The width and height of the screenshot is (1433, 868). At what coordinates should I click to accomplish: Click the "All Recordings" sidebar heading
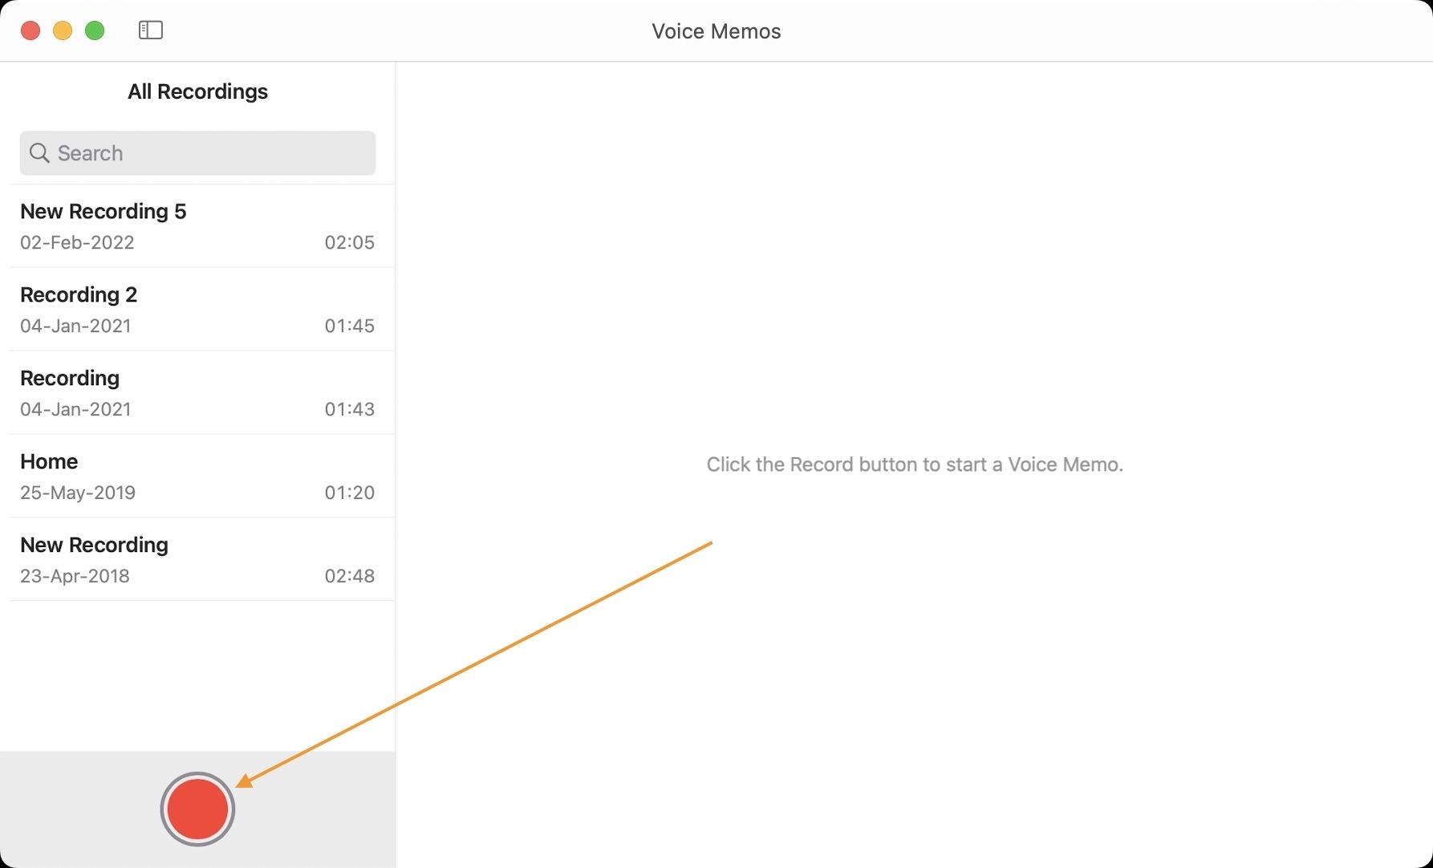tap(197, 91)
